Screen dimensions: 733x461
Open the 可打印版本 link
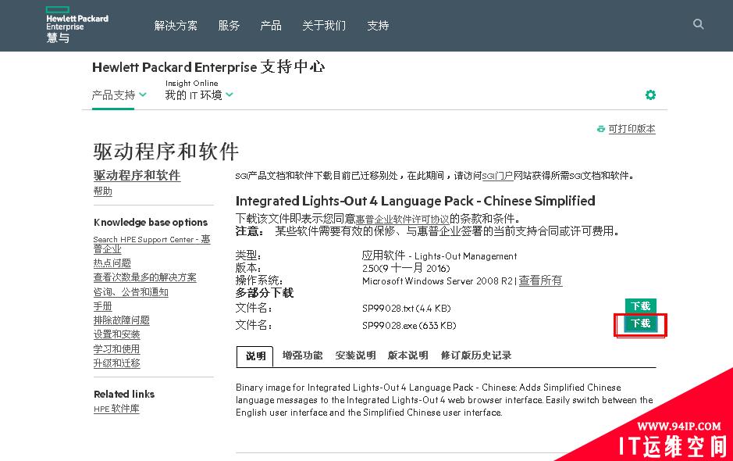632,129
